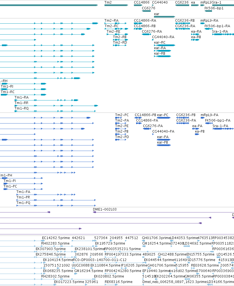The image size is (234, 286).
Task: Click protein Tm1-PQ
Action: [x=23, y=203]
